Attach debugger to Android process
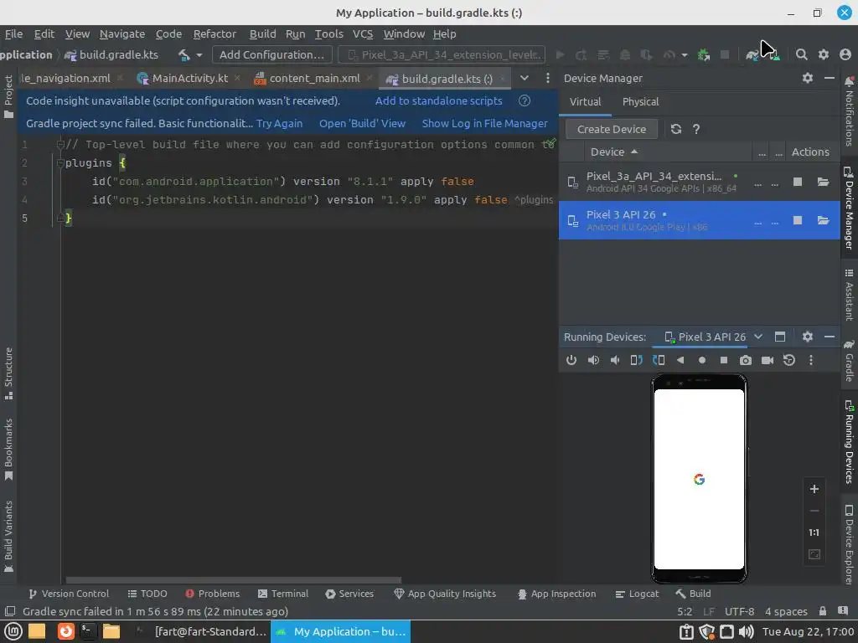858x643 pixels. (704, 54)
